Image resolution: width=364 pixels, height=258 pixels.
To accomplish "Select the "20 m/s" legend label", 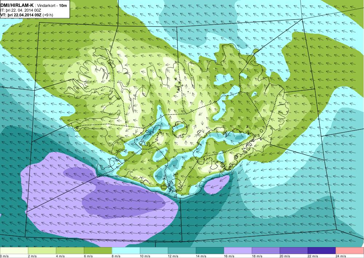I will 285,256.
